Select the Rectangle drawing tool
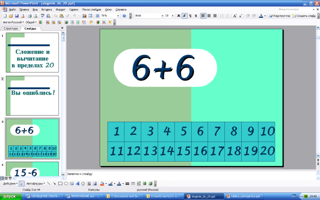Viewport: 320px width, 200px height. (x=60, y=184)
